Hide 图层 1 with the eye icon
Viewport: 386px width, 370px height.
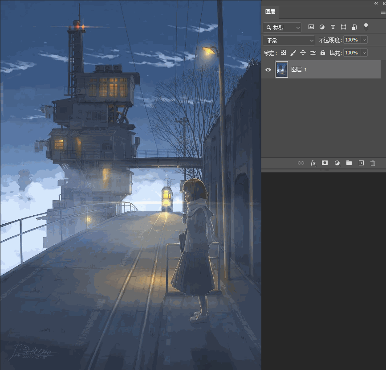pyautogui.click(x=268, y=70)
